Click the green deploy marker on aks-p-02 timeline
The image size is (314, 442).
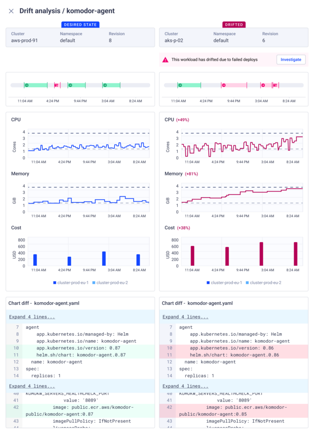tap(180, 85)
